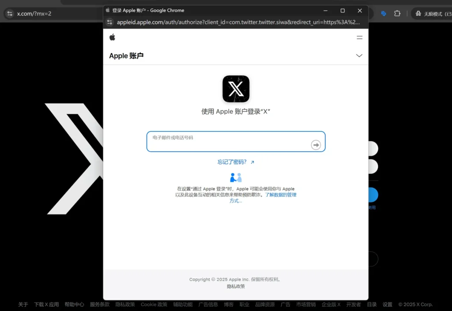Click the arrow button to continue sign-in
The image size is (452, 311).
point(316,145)
